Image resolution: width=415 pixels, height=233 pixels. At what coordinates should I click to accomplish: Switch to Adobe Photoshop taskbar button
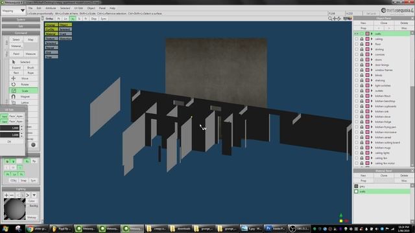coord(275,228)
